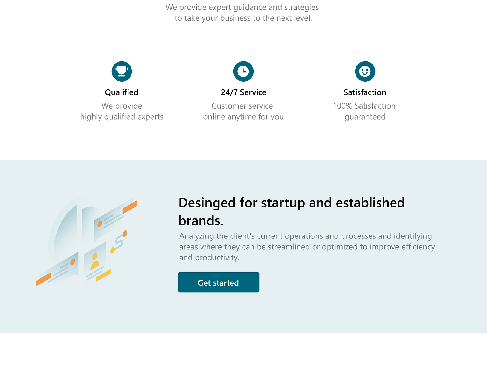The height and width of the screenshot is (365, 487).
Task: Select the 100% Satisfaction guaranteed text
Action: (364, 111)
